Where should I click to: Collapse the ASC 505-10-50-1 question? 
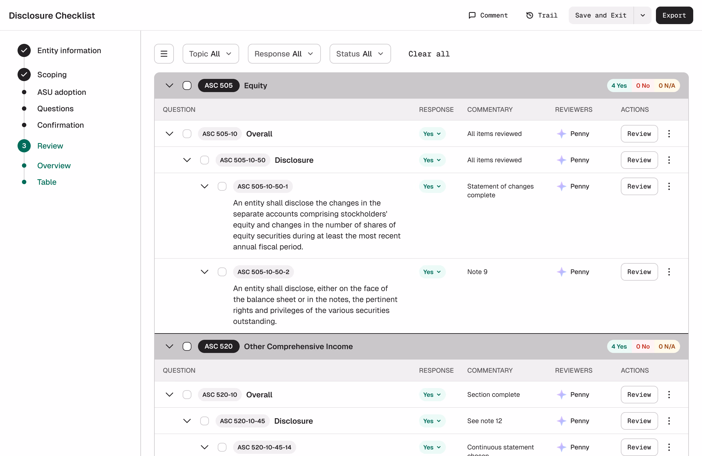click(204, 186)
